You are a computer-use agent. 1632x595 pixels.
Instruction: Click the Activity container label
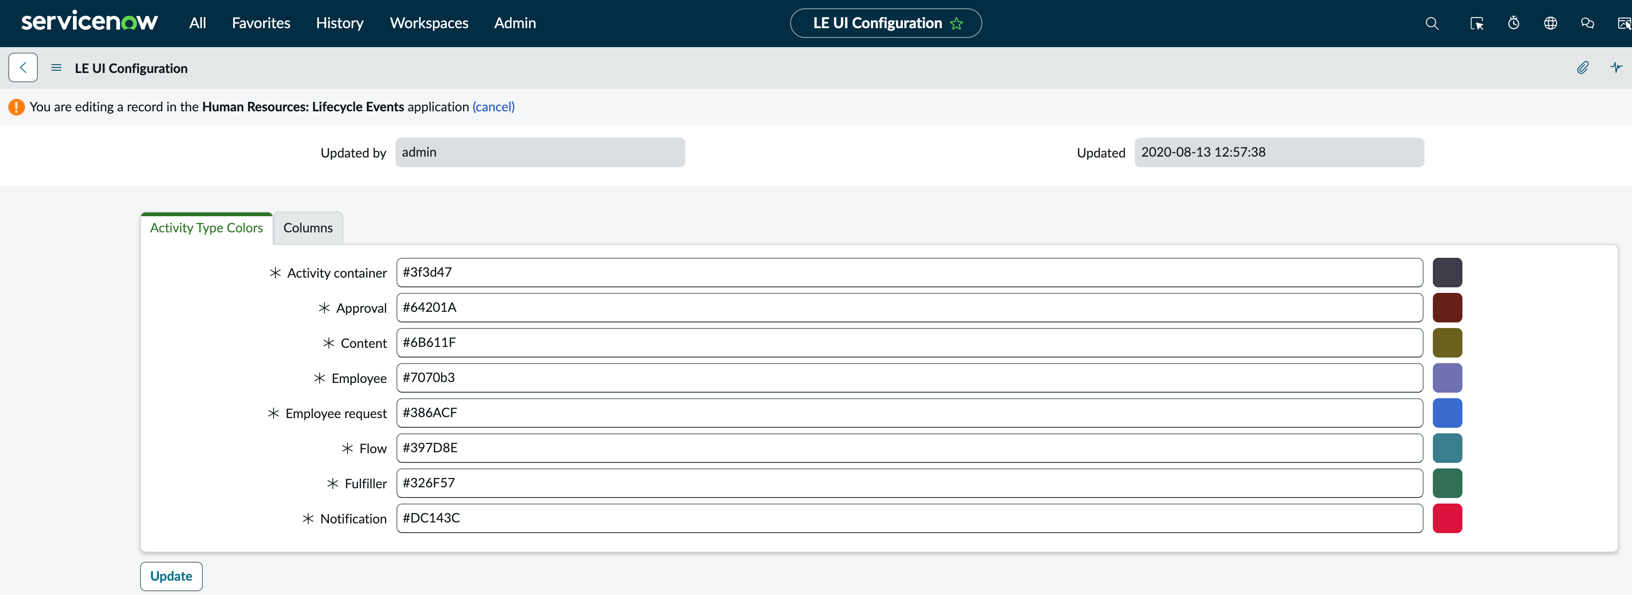tap(336, 273)
